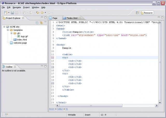Collapse the templates folder node
The width and height of the screenshot is (166, 118).
8,30
